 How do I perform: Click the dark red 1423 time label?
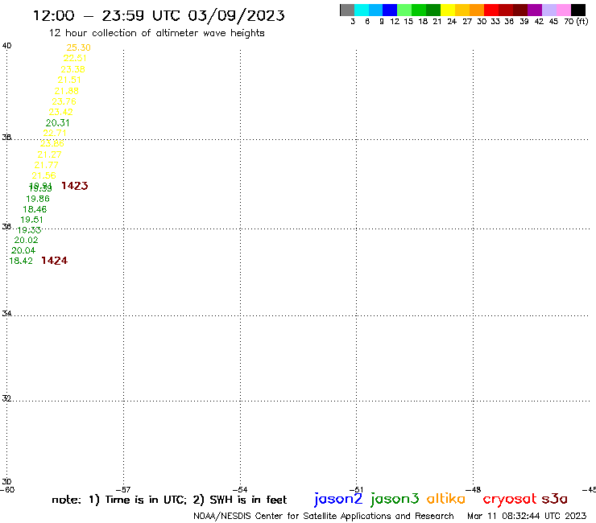coord(74,186)
